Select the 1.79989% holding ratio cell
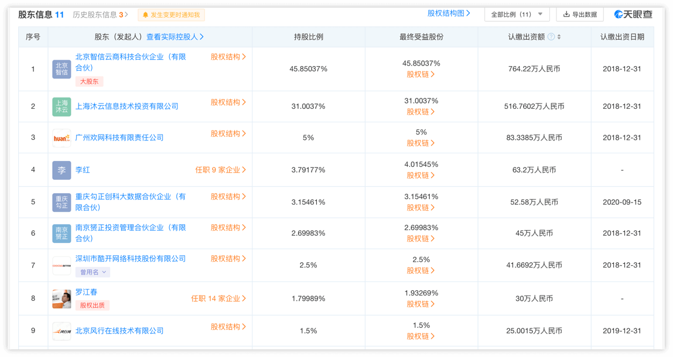This screenshot has width=673, height=357. coord(308,298)
